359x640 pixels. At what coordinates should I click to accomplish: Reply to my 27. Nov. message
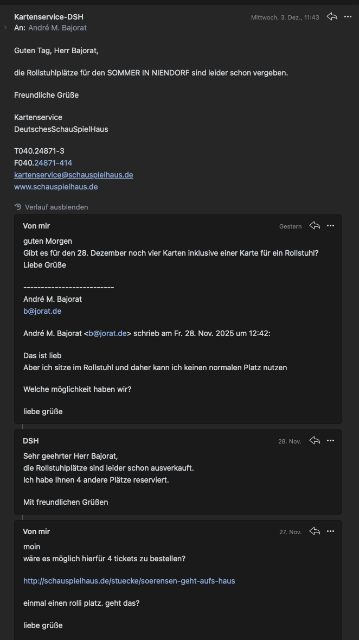(315, 531)
